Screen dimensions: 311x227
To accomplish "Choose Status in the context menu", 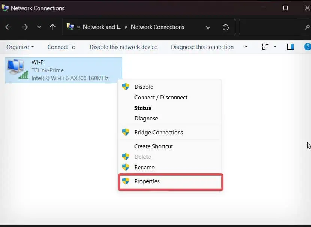I will (x=170, y=108).
